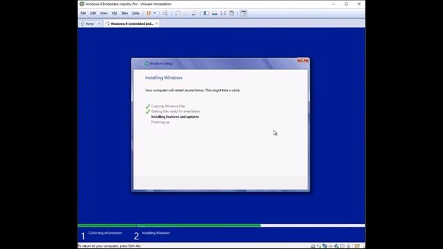Open the File menu
The image size is (443, 249).
(x=83, y=13)
